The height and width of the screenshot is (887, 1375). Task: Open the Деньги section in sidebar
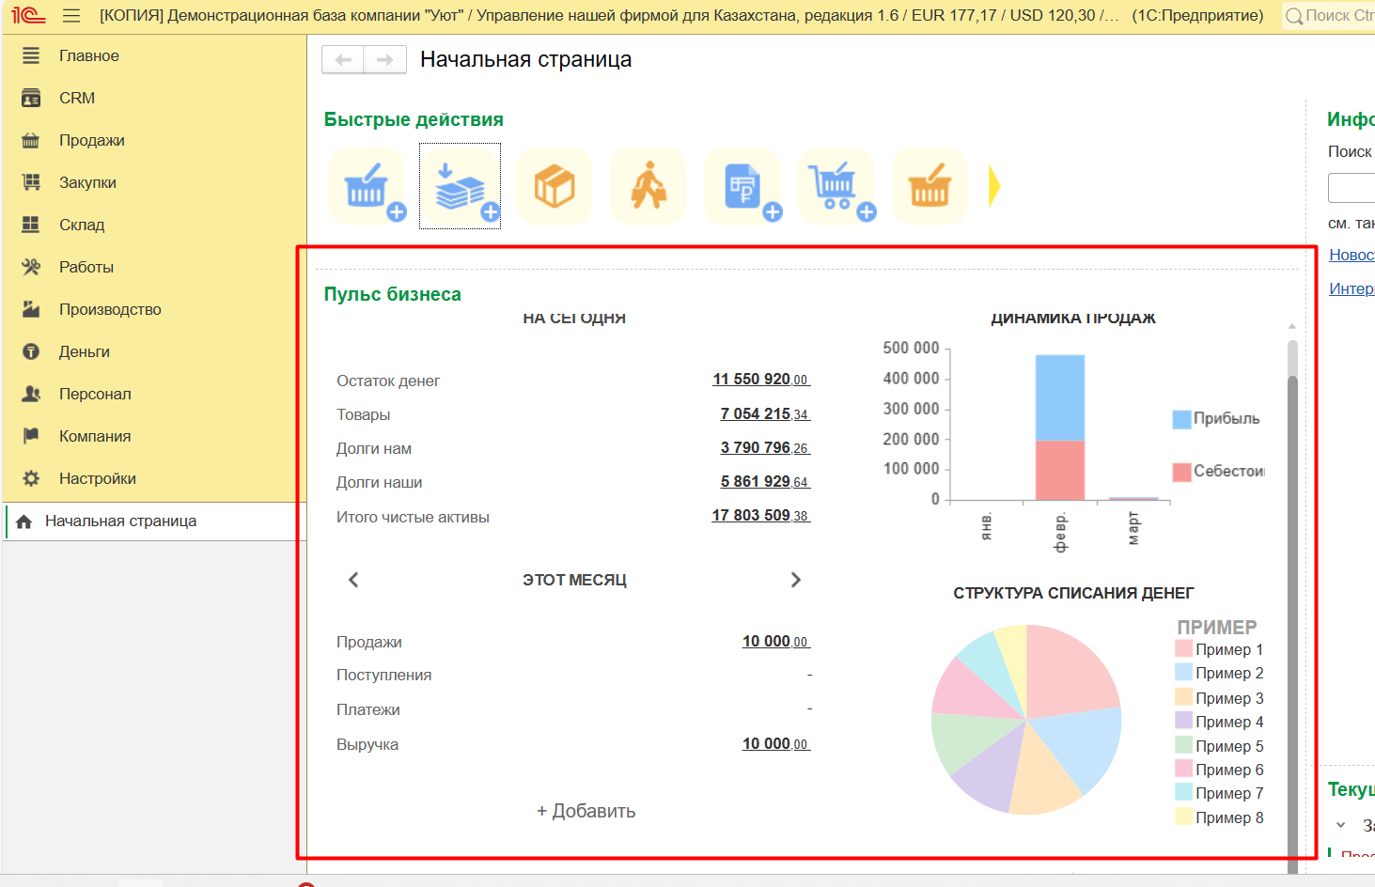tap(84, 351)
